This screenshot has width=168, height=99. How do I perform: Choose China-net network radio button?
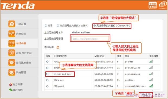coord(47,80)
